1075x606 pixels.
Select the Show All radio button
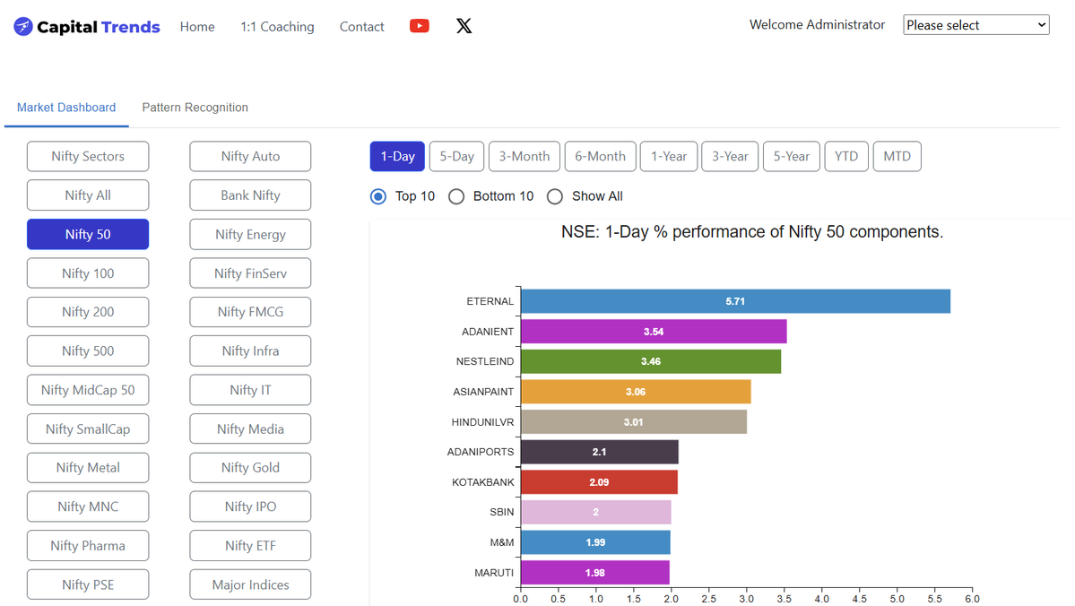(555, 196)
